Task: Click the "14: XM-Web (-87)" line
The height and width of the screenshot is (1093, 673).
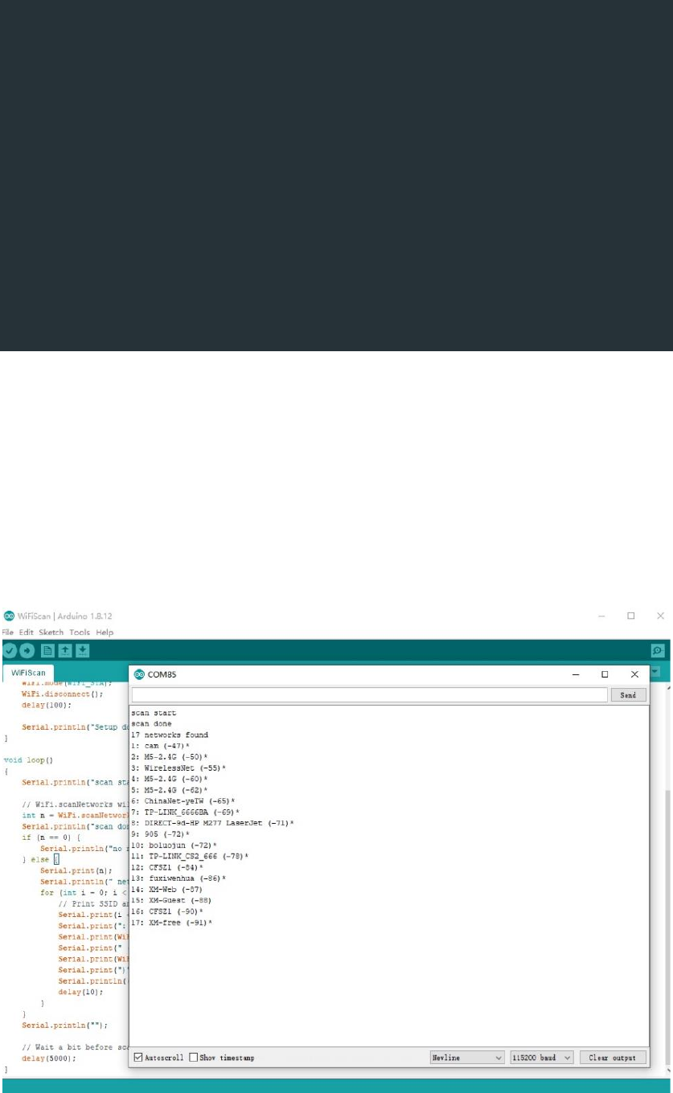Action: (166, 890)
